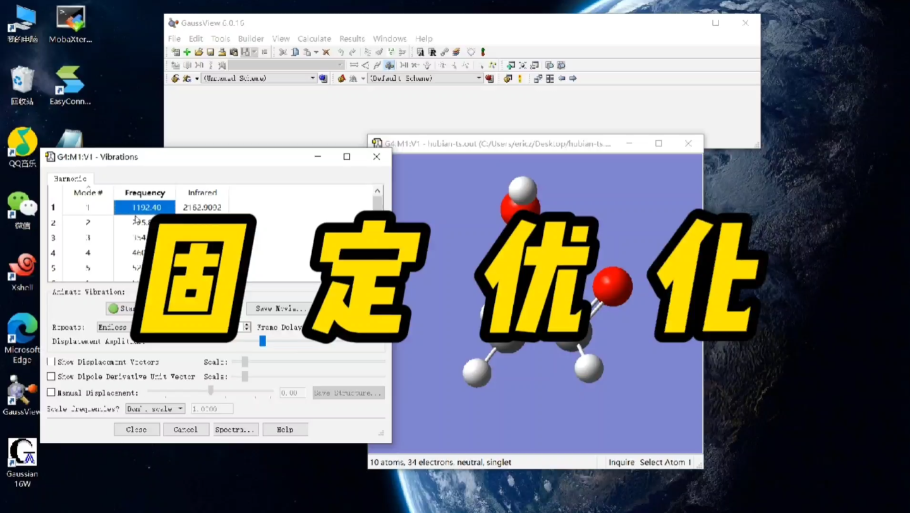The image size is (910, 513).
Task: Click the Undo arrow icon
Action: coord(341,52)
